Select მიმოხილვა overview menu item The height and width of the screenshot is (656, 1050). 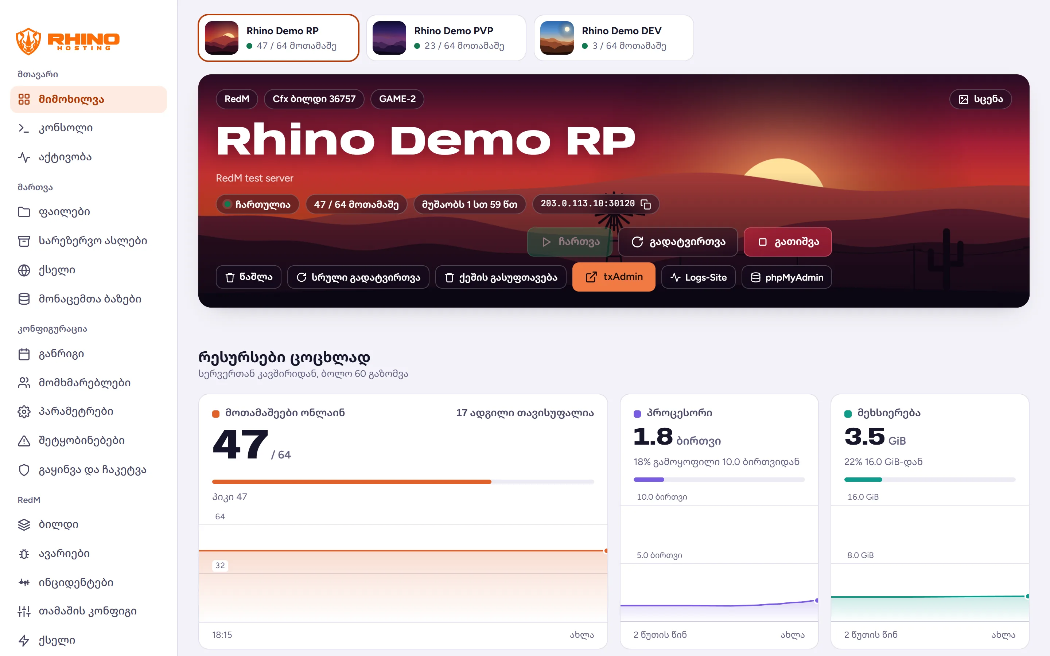[89, 99]
